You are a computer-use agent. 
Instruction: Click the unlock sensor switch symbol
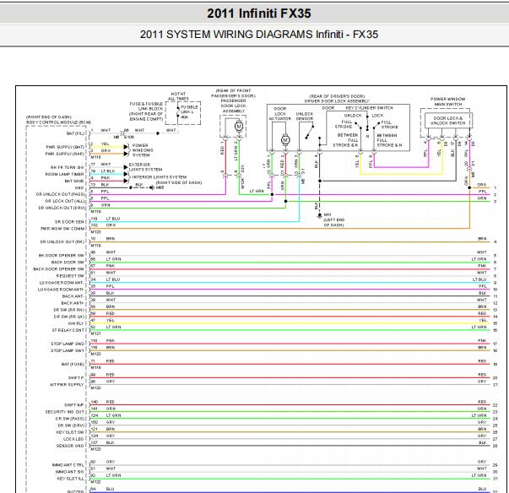309,133
